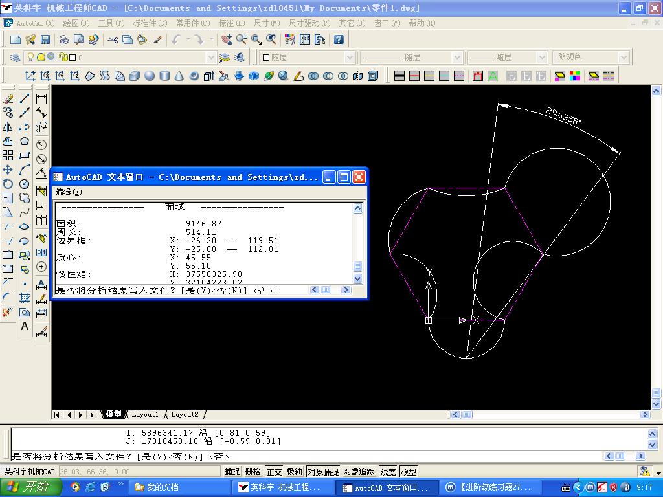Click the Help question mark icon
Viewport: 663px width, 497px height.
(x=338, y=39)
